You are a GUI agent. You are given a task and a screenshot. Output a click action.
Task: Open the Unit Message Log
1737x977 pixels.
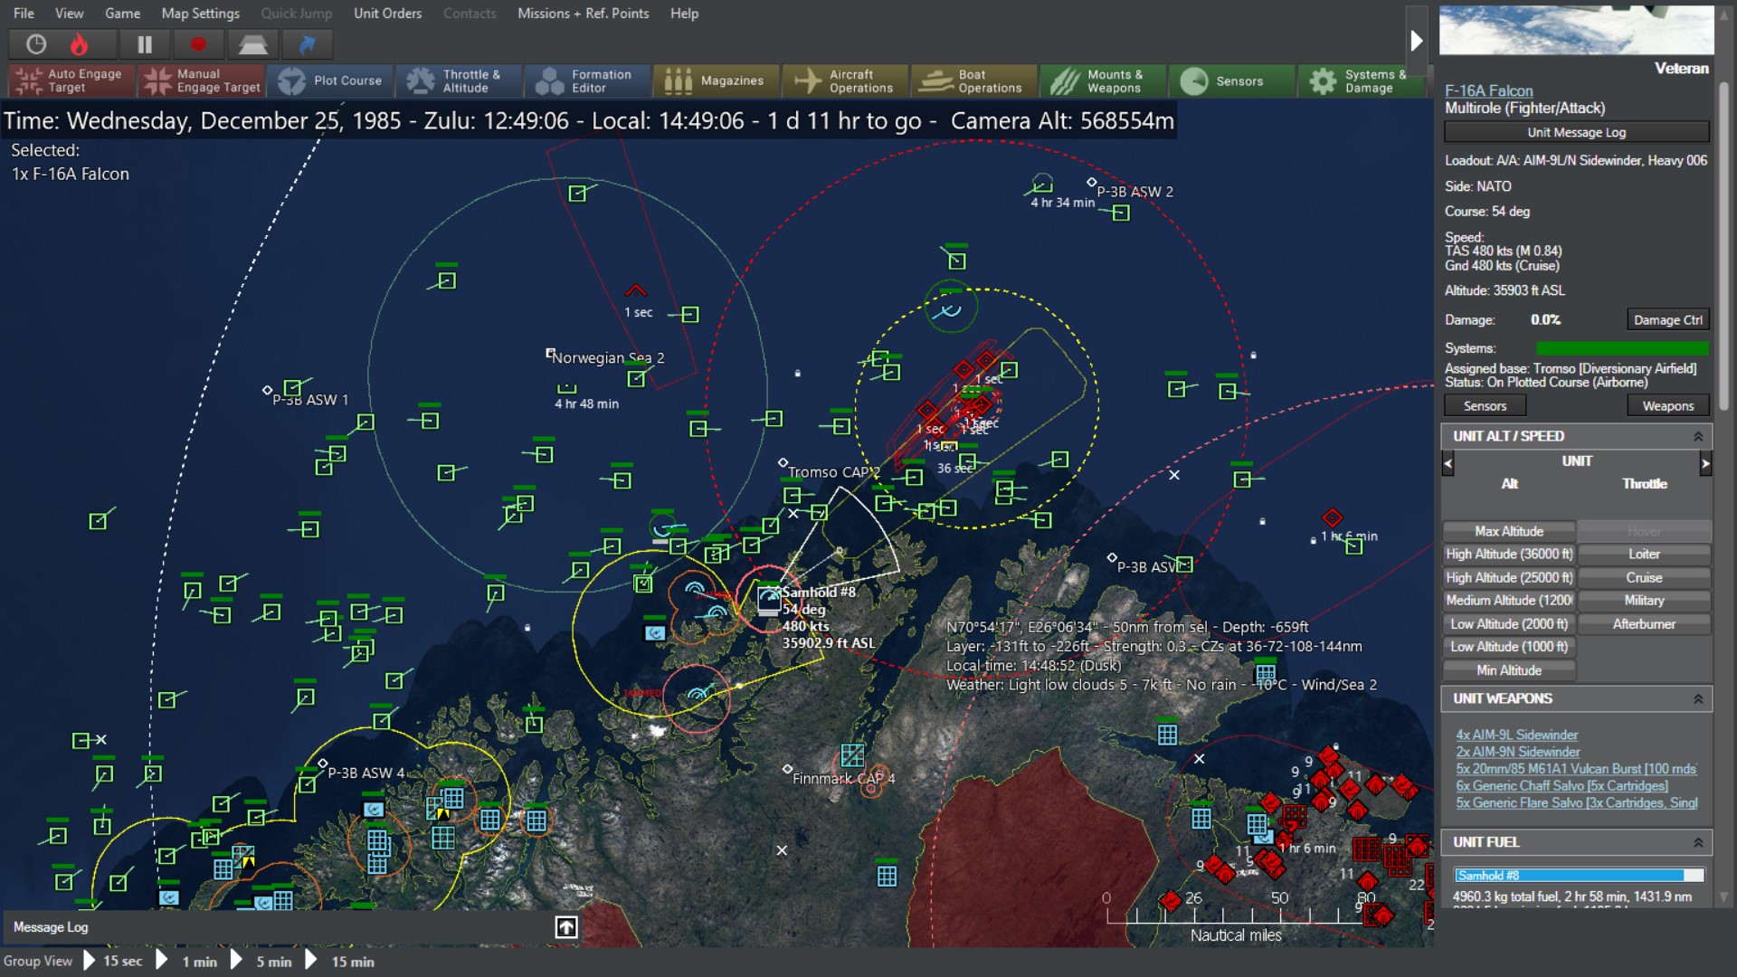click(x=1577, y=132)
